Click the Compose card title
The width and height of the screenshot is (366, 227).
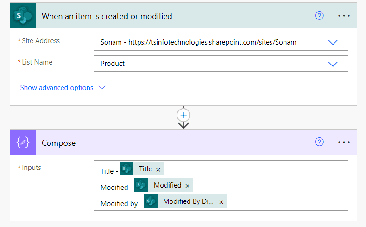[x=59, y=143]
